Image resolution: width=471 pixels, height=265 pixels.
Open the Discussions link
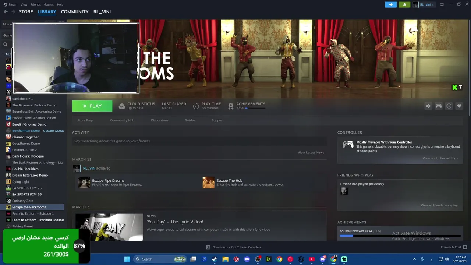coord(160,120)
